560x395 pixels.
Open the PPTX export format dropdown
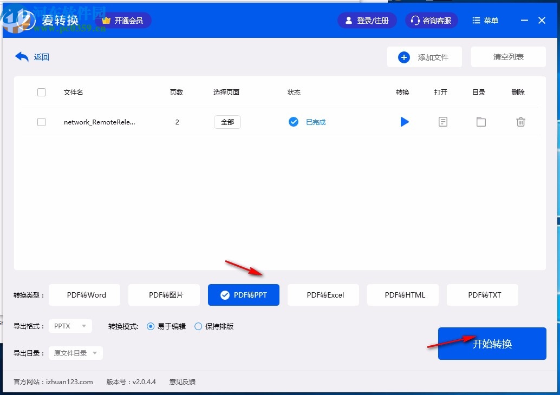(70, 326)
